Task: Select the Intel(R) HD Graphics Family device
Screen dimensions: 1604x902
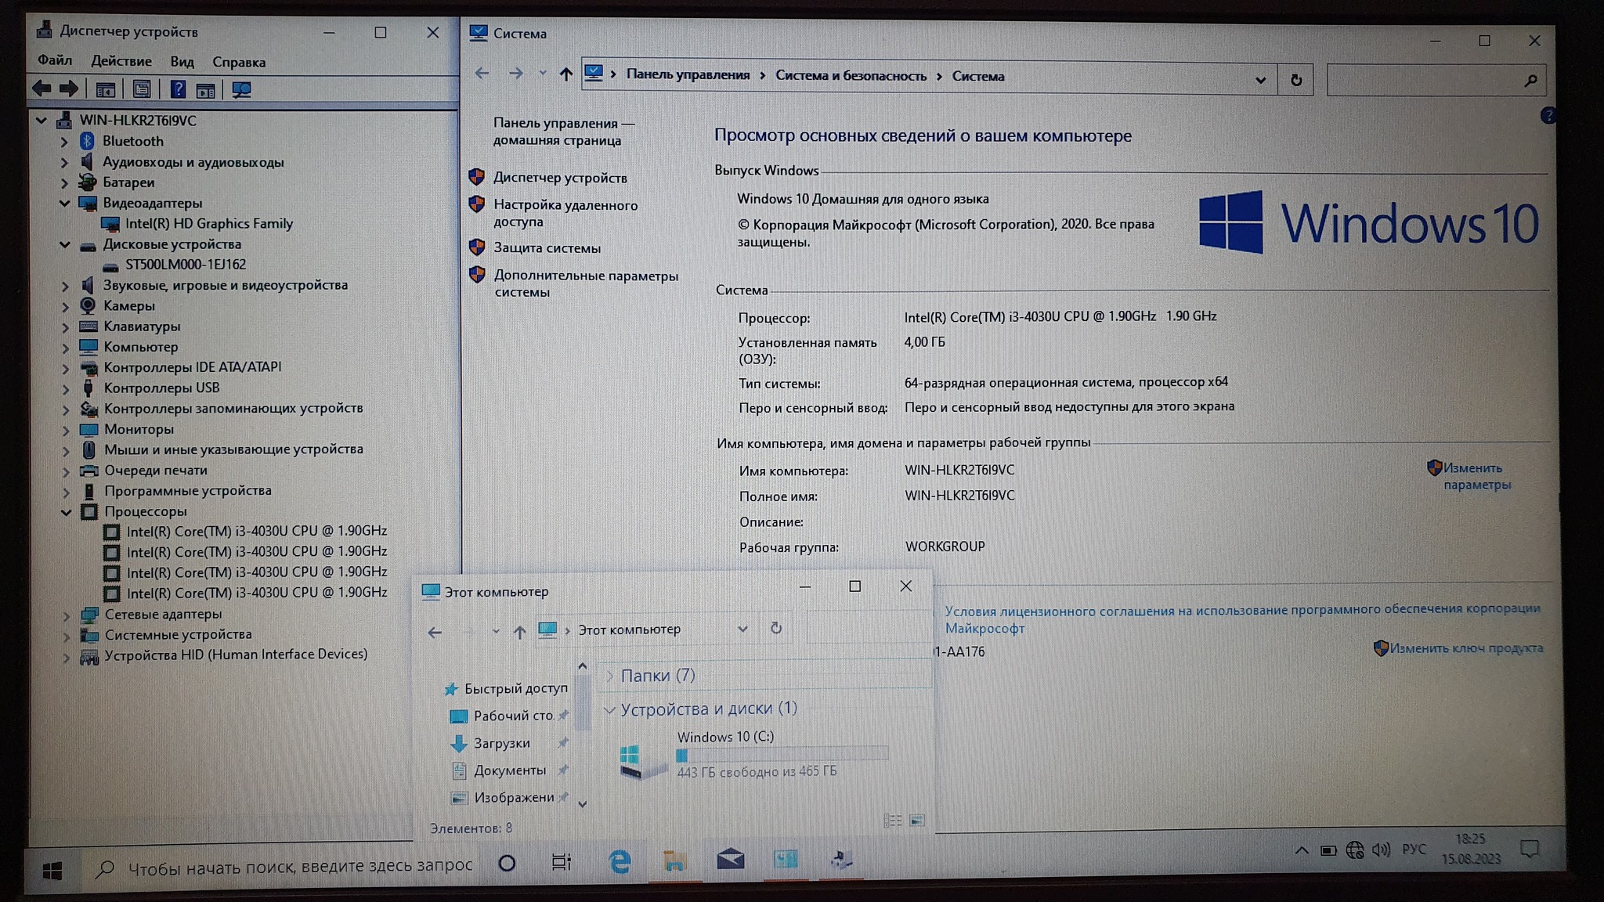Action: (208, 224)
